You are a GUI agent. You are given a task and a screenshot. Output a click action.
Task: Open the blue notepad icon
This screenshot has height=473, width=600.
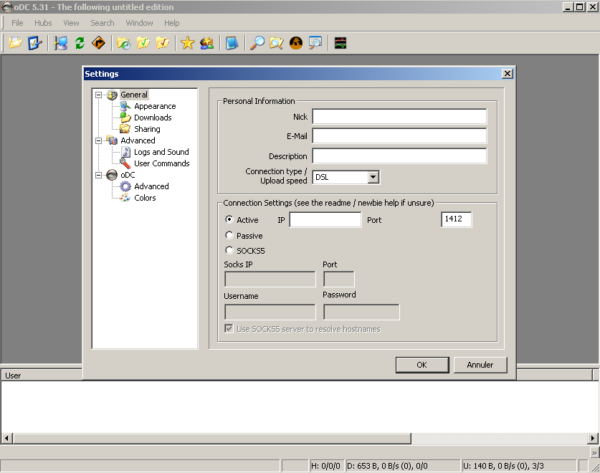pos(232,42)
